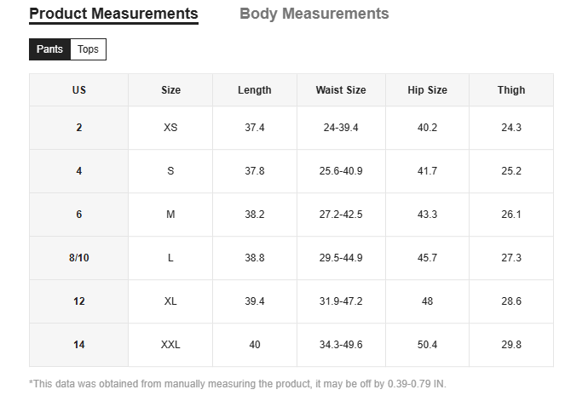Click the Size column header

170,90
